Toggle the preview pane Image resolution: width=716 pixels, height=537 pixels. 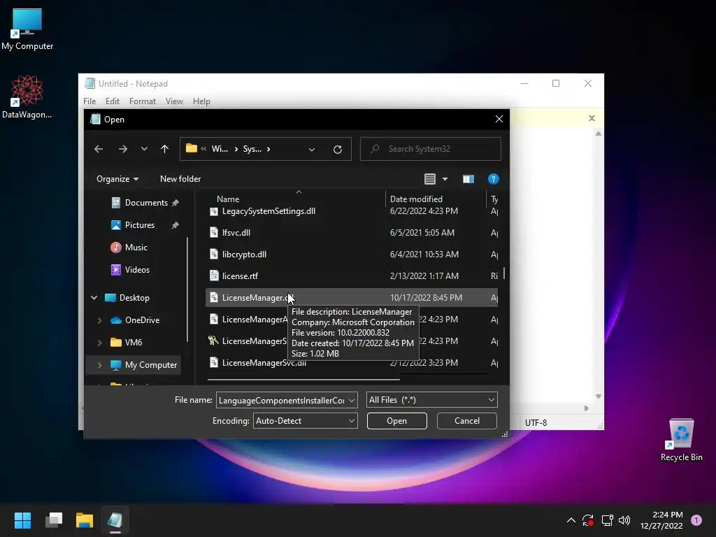[x=468, y=179]
